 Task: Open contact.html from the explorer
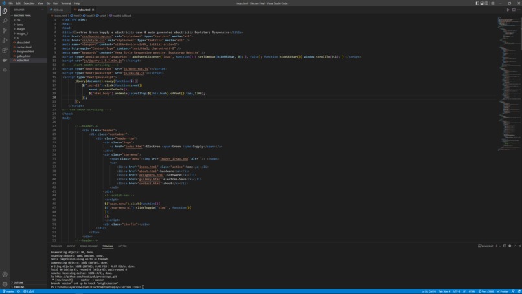coord(24,47)
